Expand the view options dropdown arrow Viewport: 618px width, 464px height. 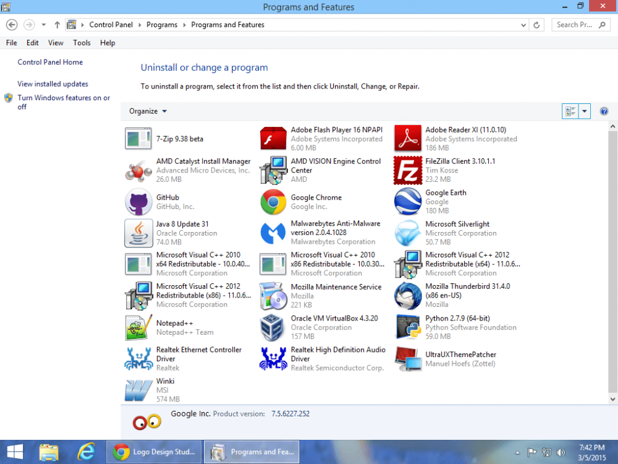point(585,111)
